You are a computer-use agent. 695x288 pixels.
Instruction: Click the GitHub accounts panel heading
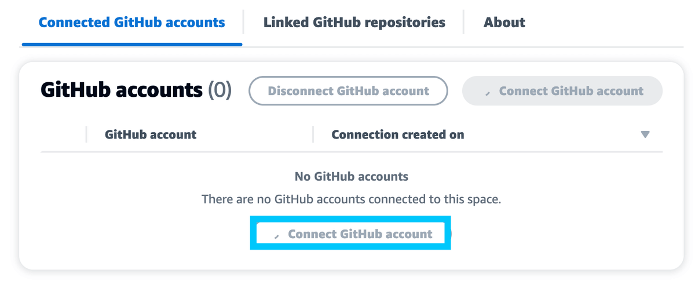pyautogui.click(x=122, y=90)
